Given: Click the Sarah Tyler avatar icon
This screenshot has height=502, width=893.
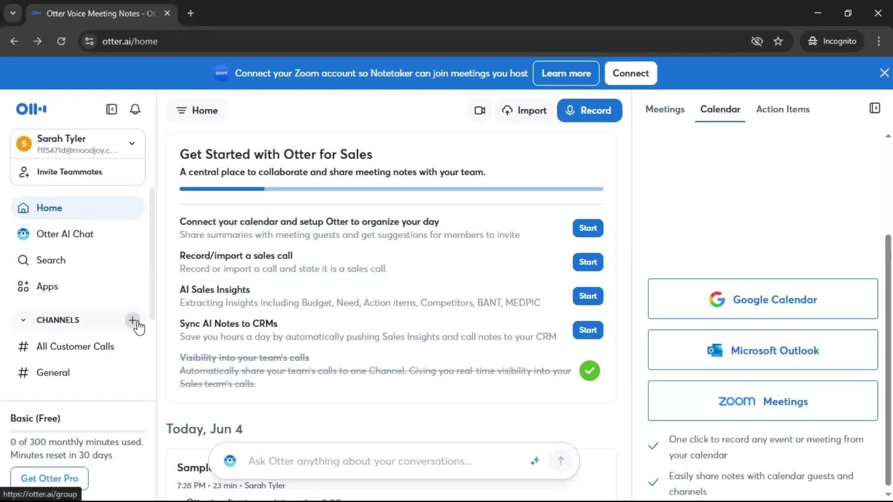Looking at the screenshot, I should 24,144.
